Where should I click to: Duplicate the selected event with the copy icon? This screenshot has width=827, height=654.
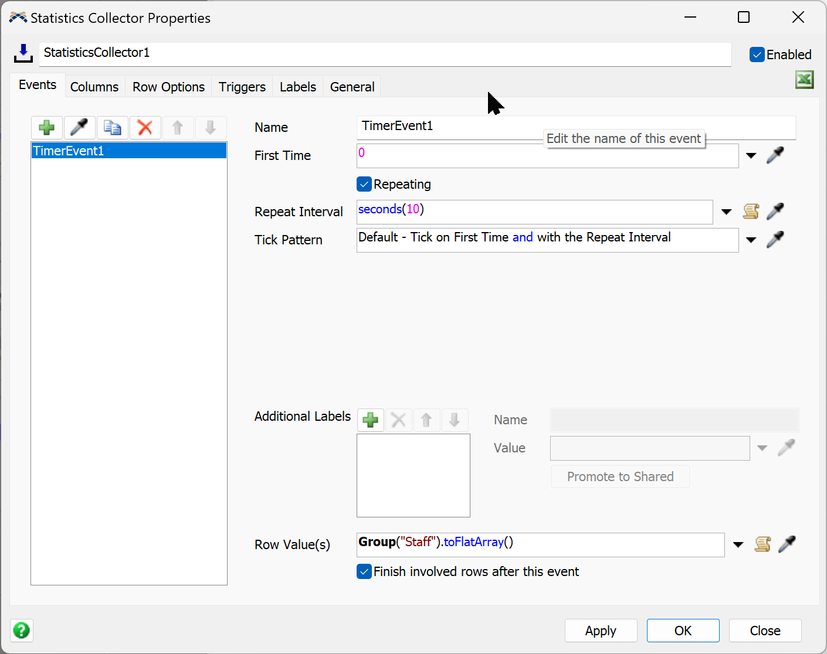point(112,127)
